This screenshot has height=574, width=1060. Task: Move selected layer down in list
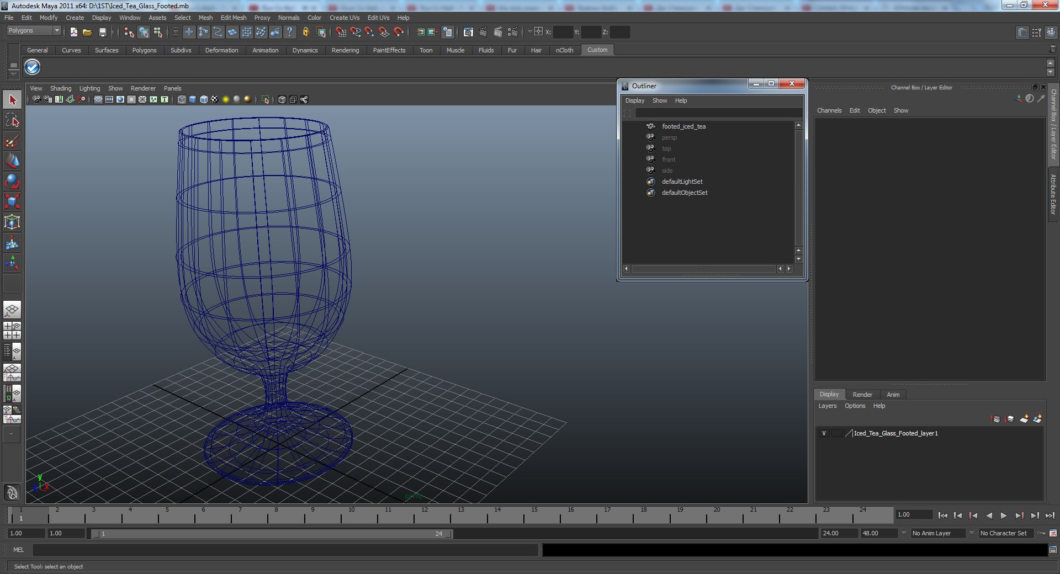[x=1010, y=419]
